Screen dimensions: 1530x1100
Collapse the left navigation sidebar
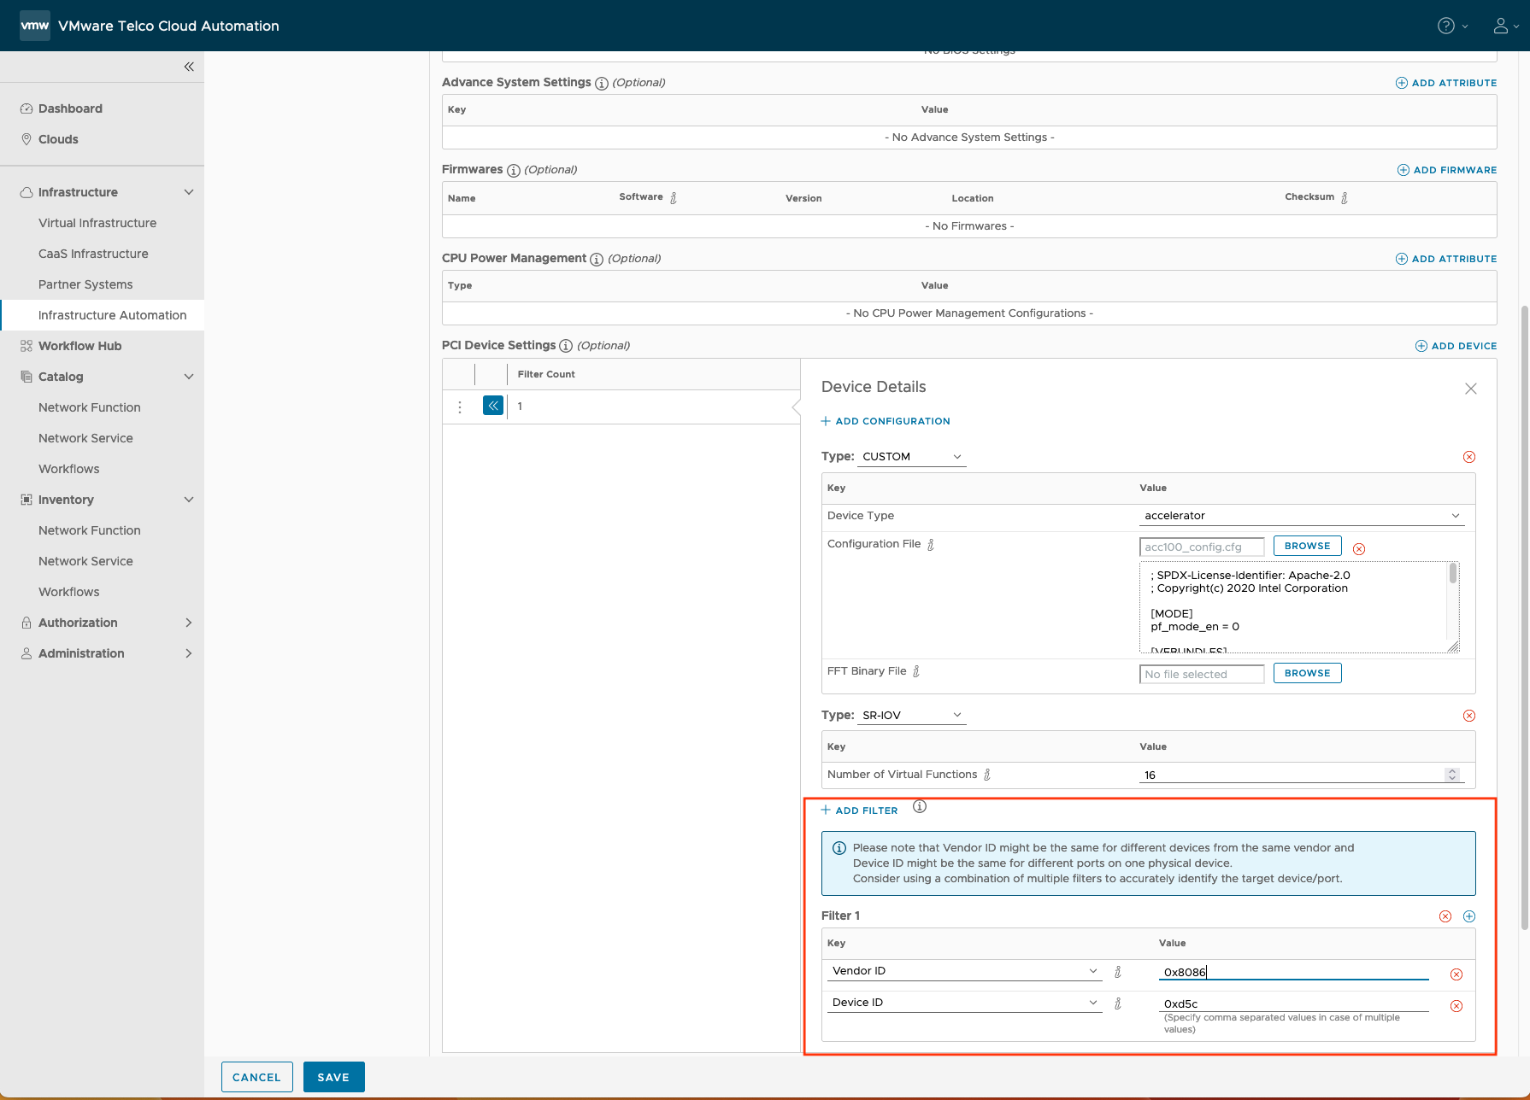click(x=189, y=67)
